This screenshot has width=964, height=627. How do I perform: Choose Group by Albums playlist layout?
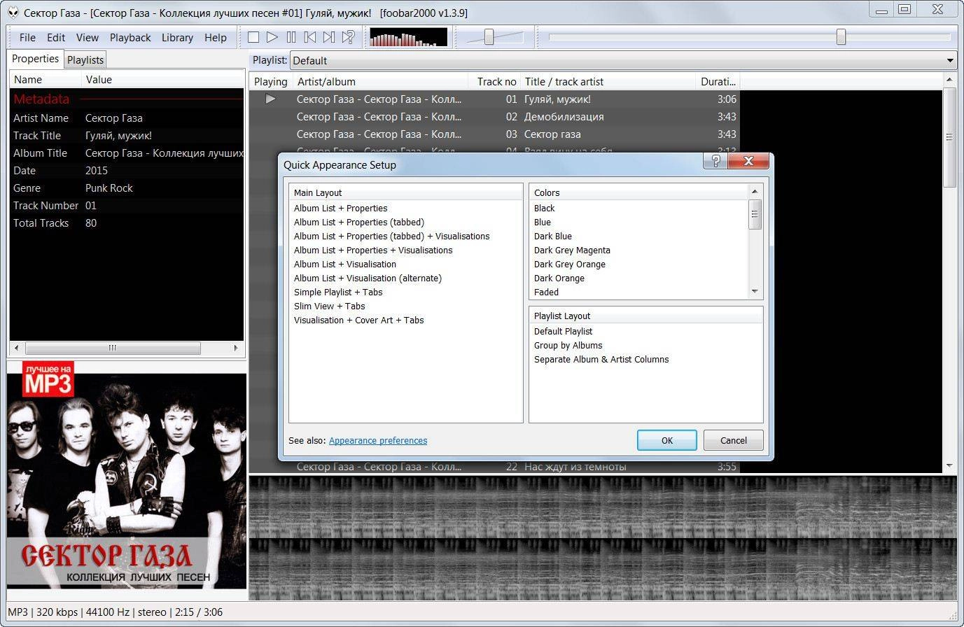(568, 345)
